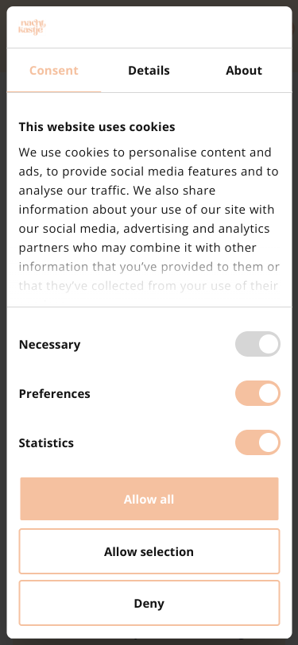Click the nachtkastje logo

[x=32, y=27]
